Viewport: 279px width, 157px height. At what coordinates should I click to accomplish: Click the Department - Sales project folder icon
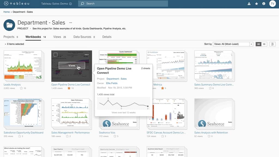9,25
